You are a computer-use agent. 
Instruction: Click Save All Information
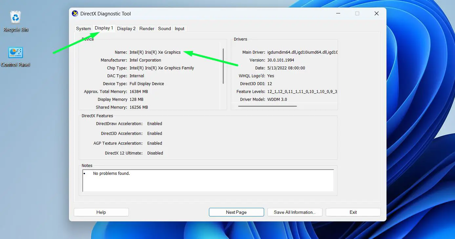[x=294, y=212]
